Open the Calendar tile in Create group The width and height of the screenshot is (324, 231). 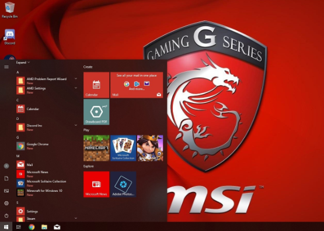point(96,85)
